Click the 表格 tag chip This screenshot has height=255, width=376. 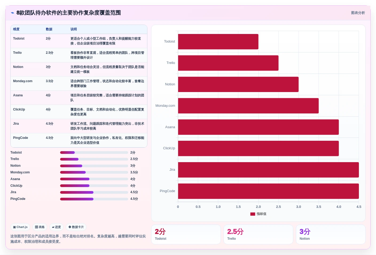point(40,227)
